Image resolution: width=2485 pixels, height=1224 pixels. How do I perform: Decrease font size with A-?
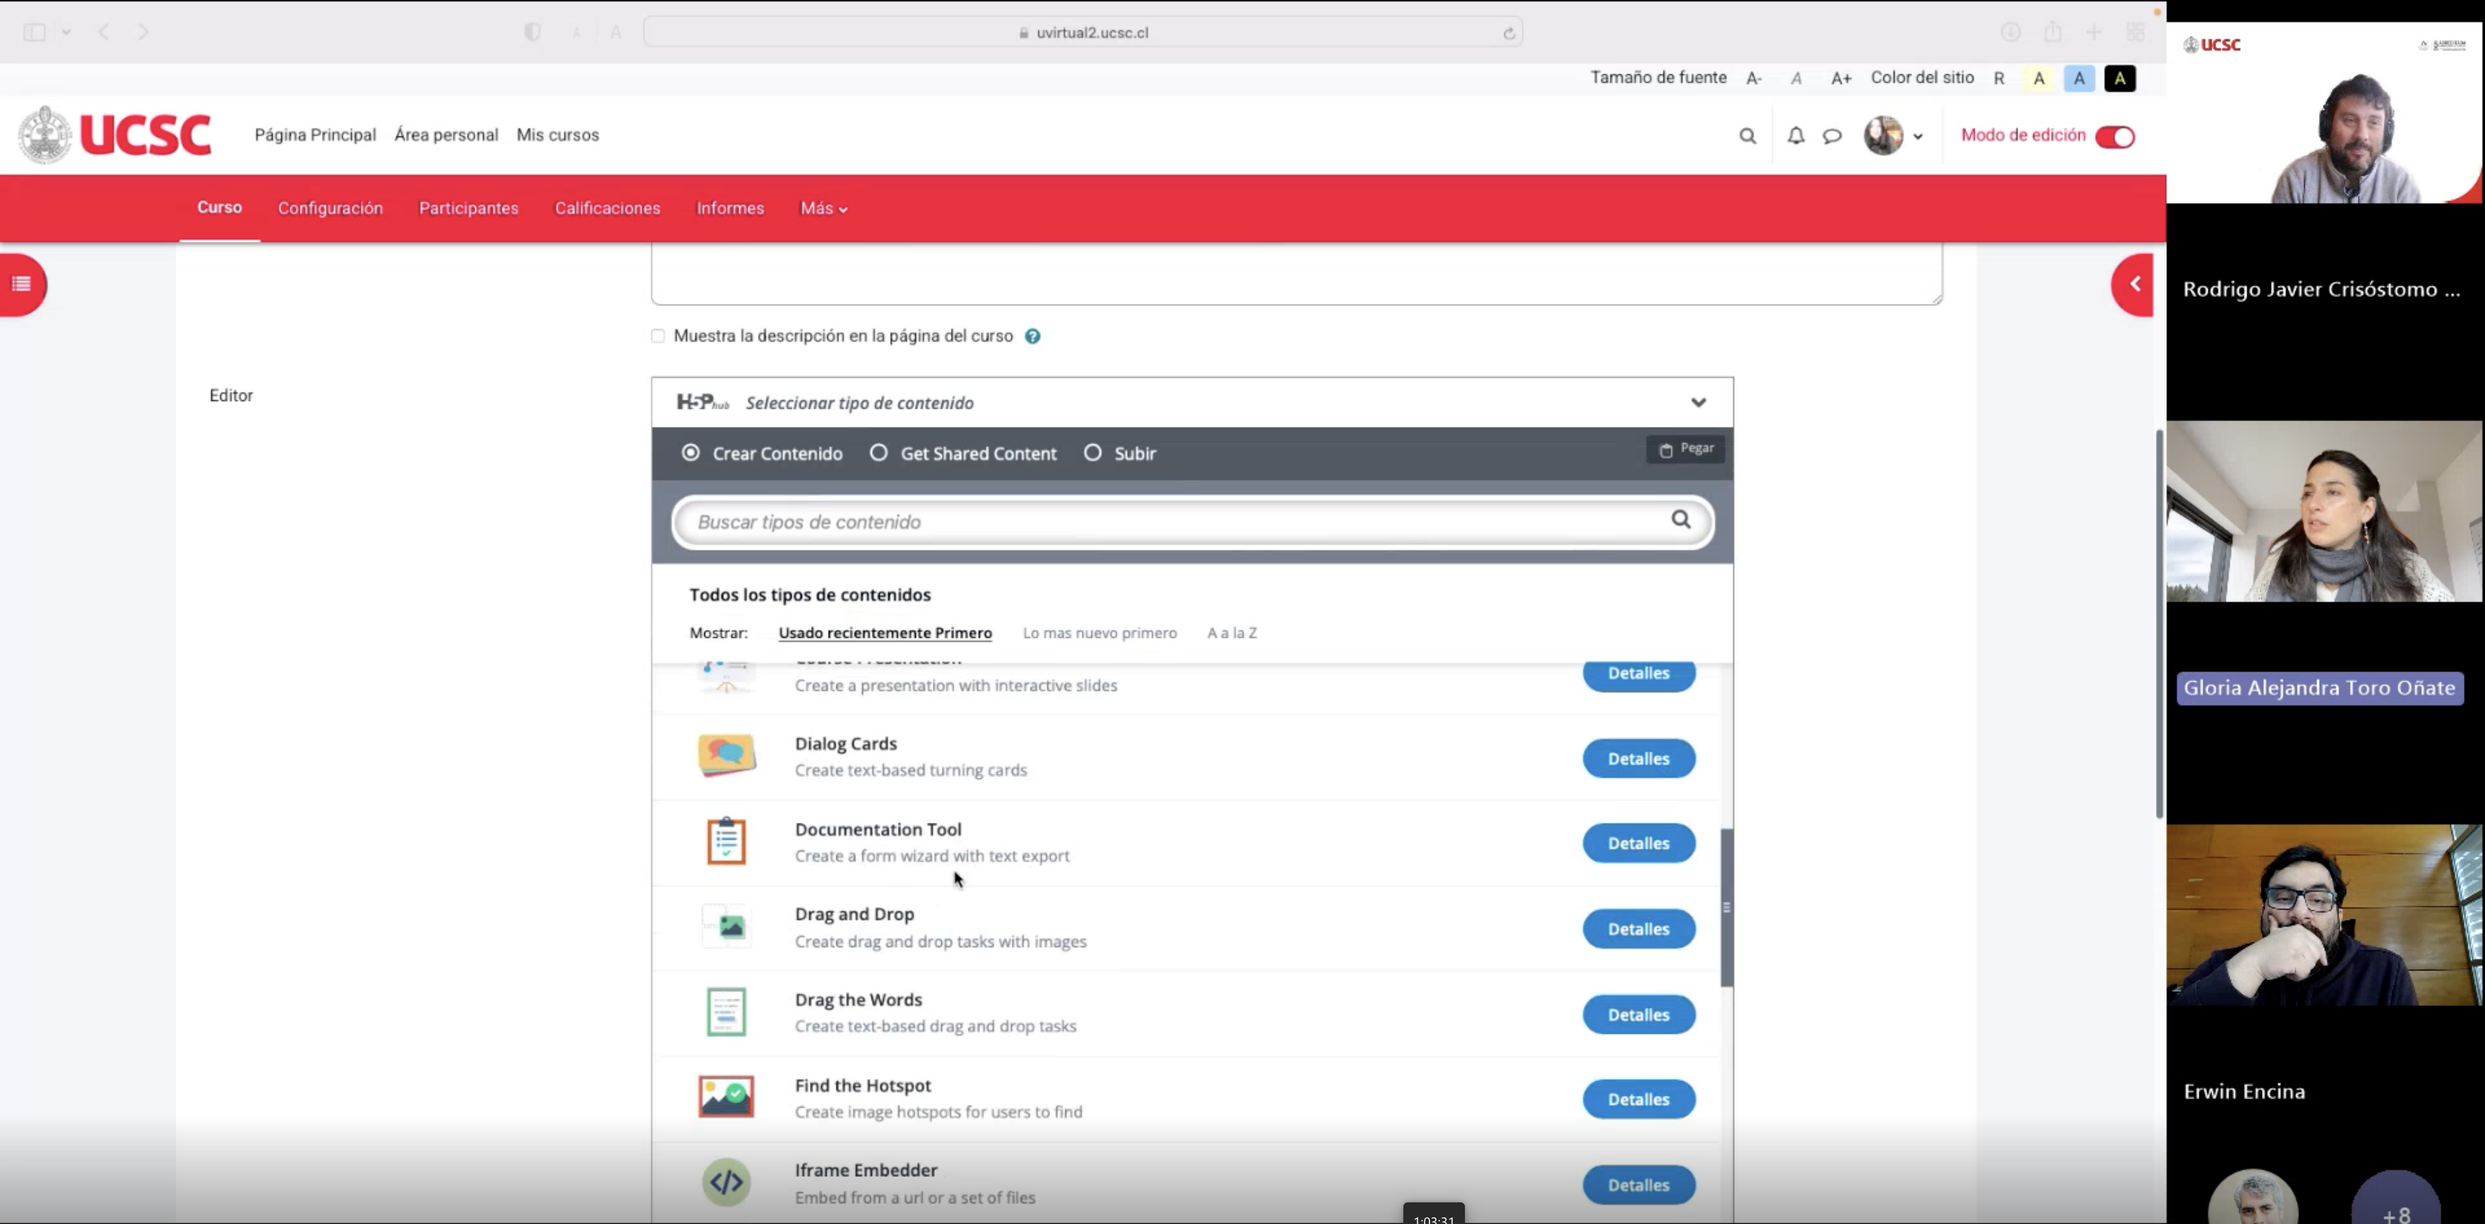(1754, 78)
